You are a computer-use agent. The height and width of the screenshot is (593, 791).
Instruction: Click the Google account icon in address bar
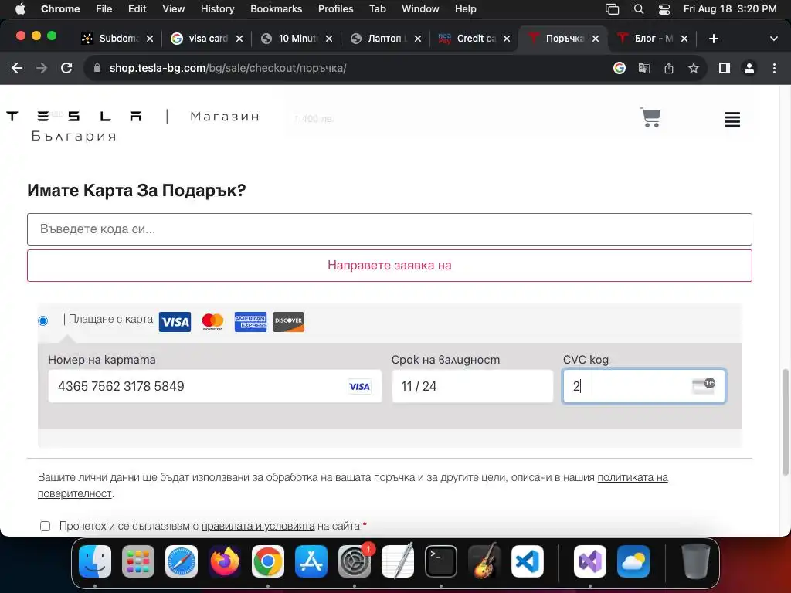click(x=619, y=68)
